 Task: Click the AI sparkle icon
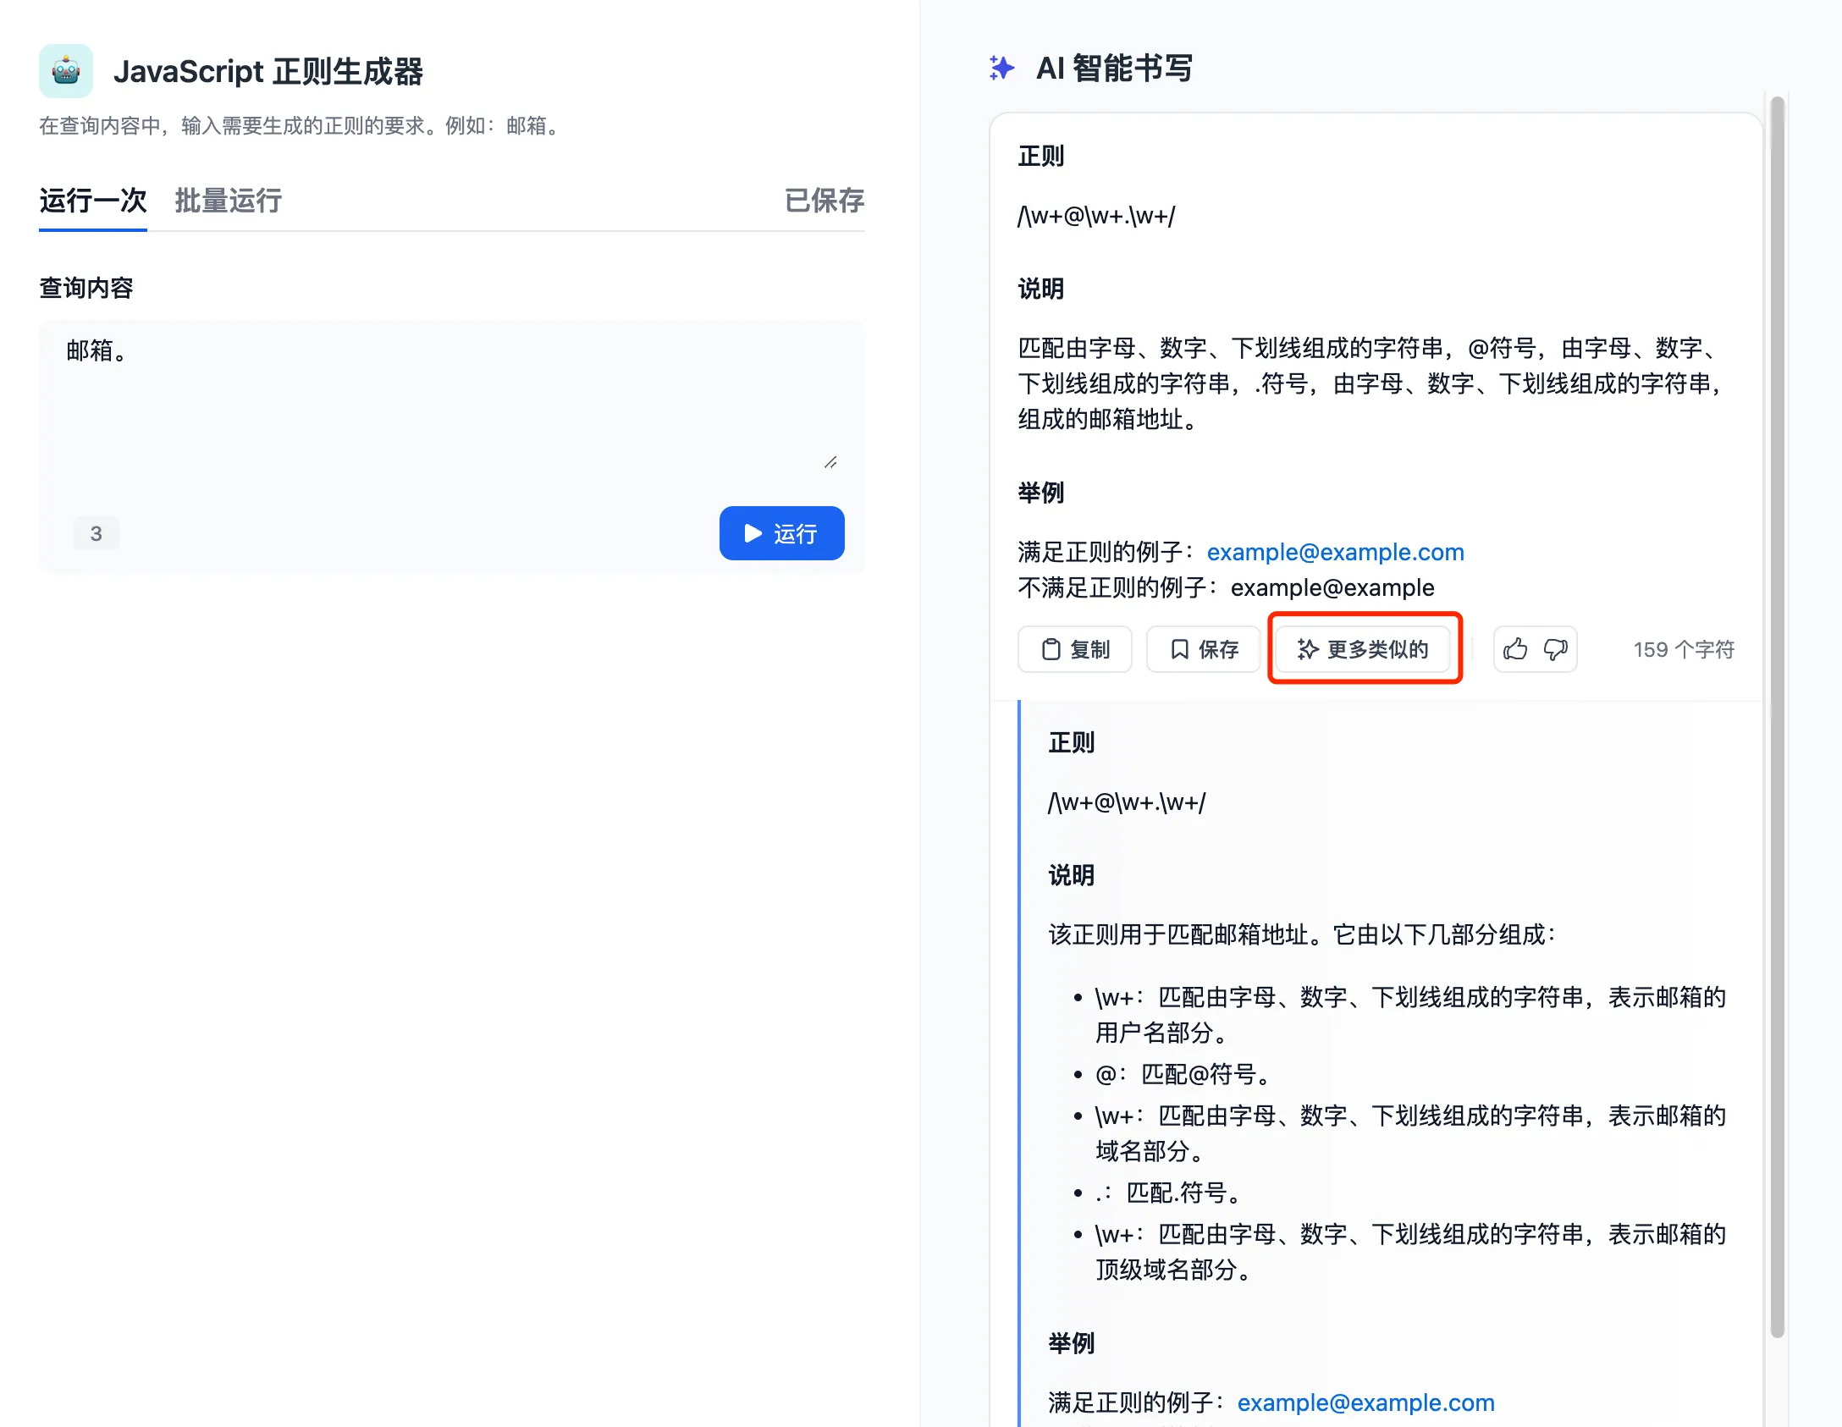pyautogui.click(x=1001, y=68)
